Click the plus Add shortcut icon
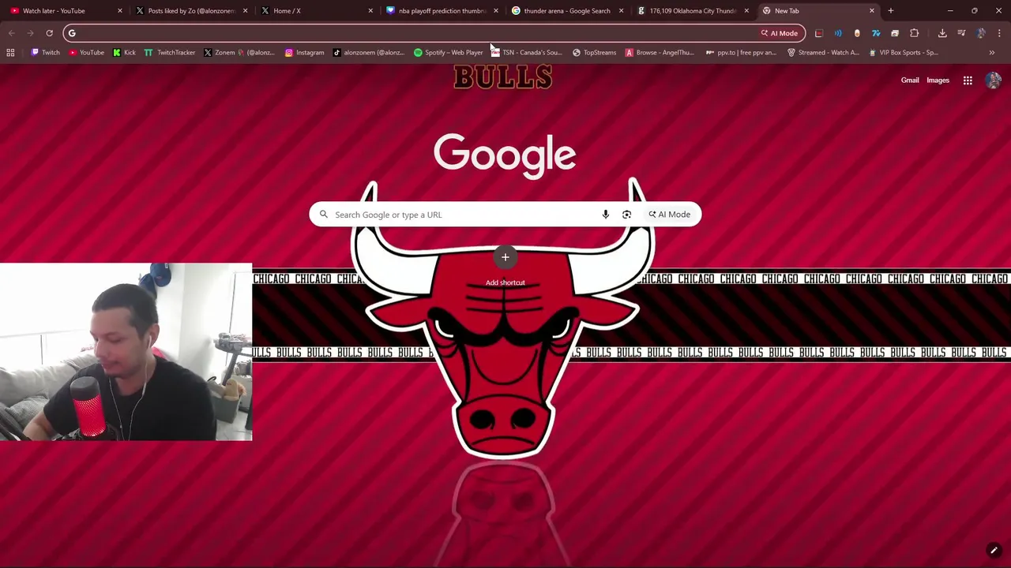The image size is (1011, 568). (505, 257)
